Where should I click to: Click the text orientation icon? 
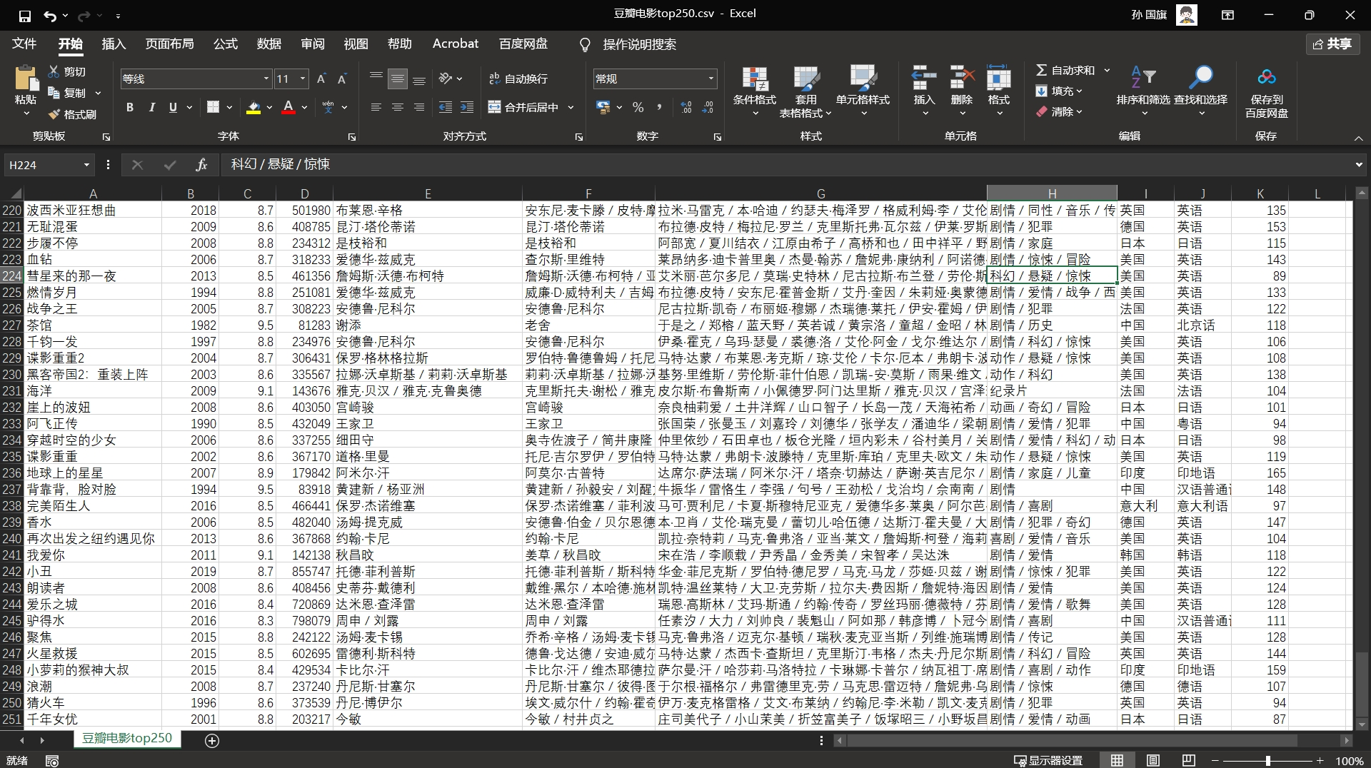point(446,78)
